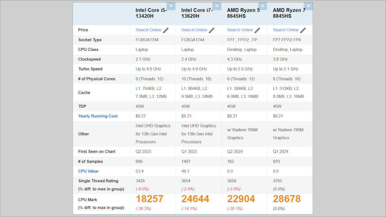Edit price pencil icon for Ryzen 7 8845HS

303,30
